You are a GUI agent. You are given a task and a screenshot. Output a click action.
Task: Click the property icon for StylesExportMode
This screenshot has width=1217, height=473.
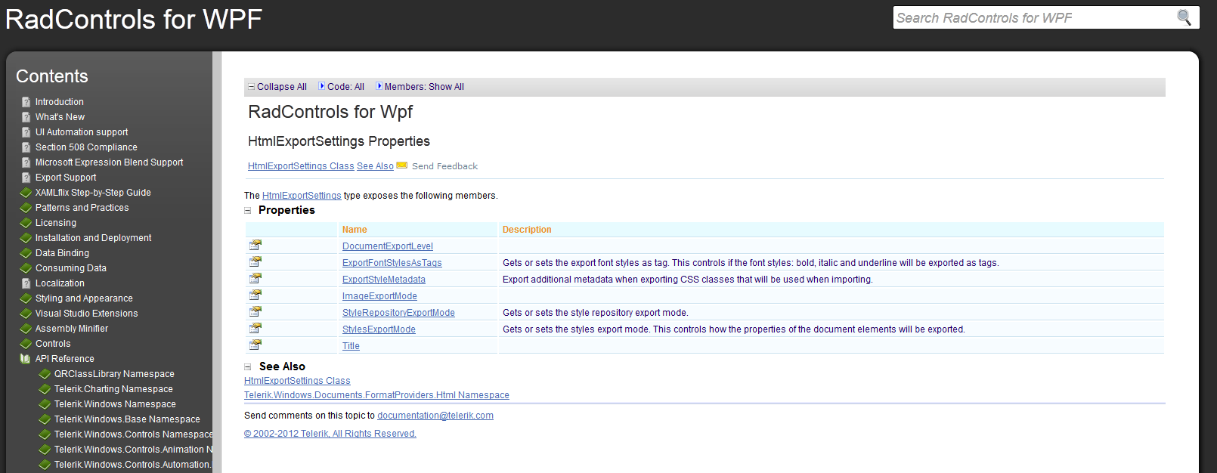[255, 328]
